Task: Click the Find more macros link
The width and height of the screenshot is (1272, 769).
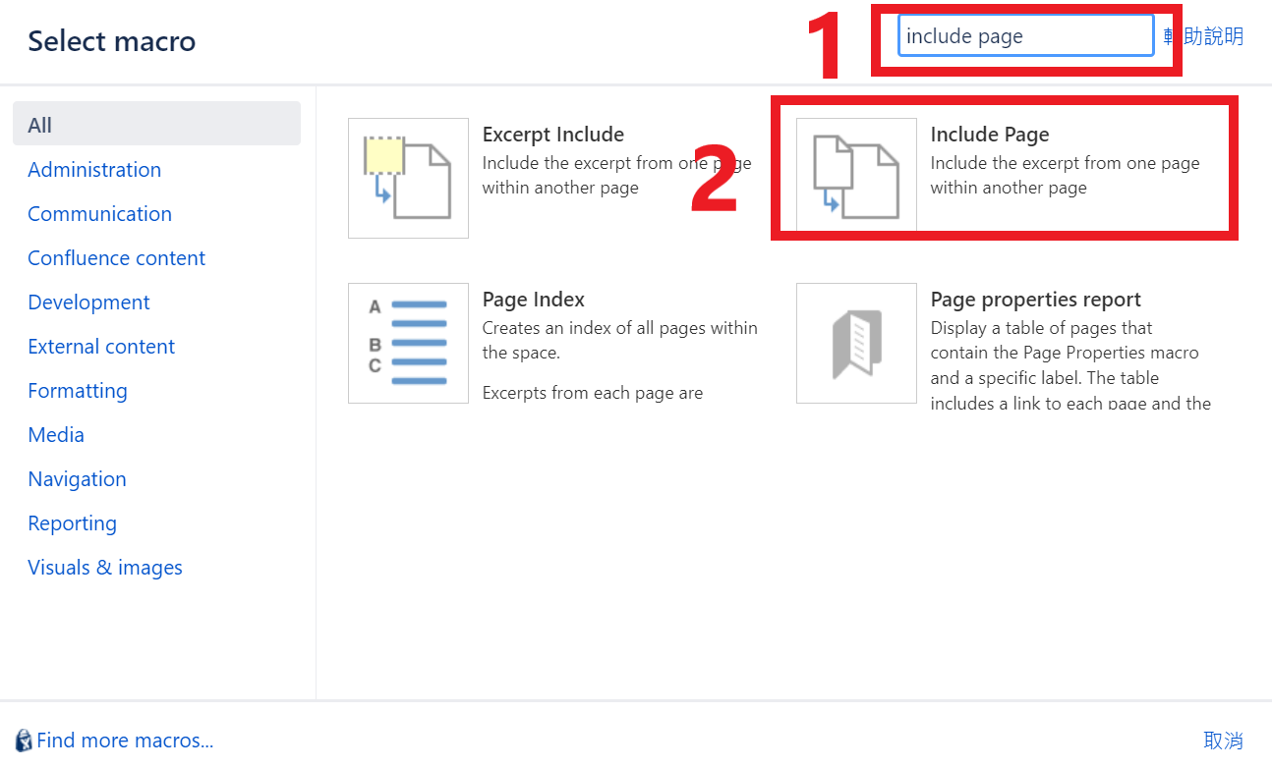Action: click(125, 741)
